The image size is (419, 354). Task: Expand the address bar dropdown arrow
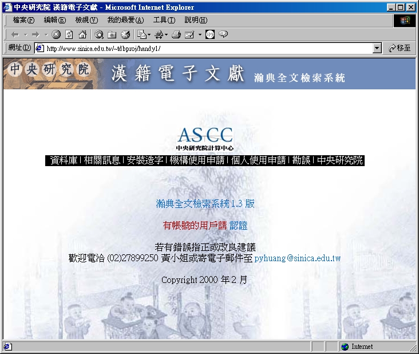coord(377,48)
